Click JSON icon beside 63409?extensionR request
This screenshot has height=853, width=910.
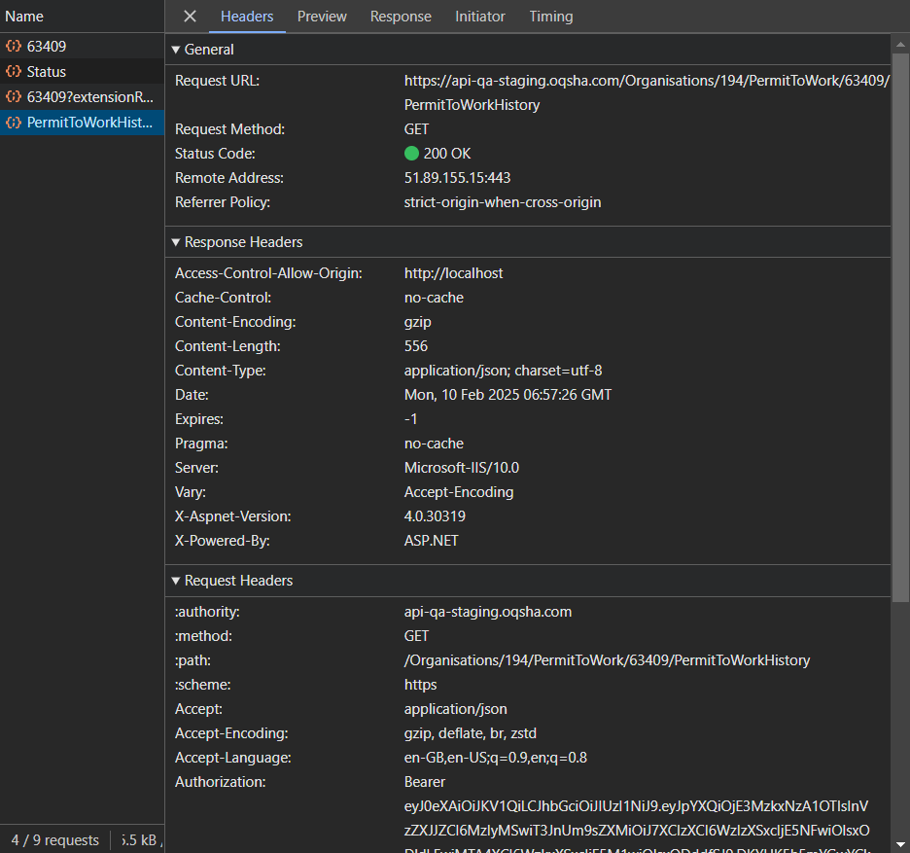coord(14,97)
